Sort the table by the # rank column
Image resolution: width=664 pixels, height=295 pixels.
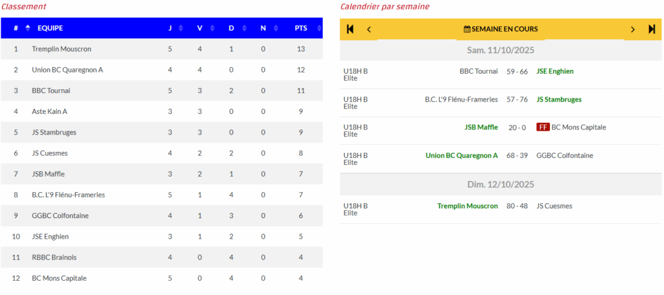28,28
